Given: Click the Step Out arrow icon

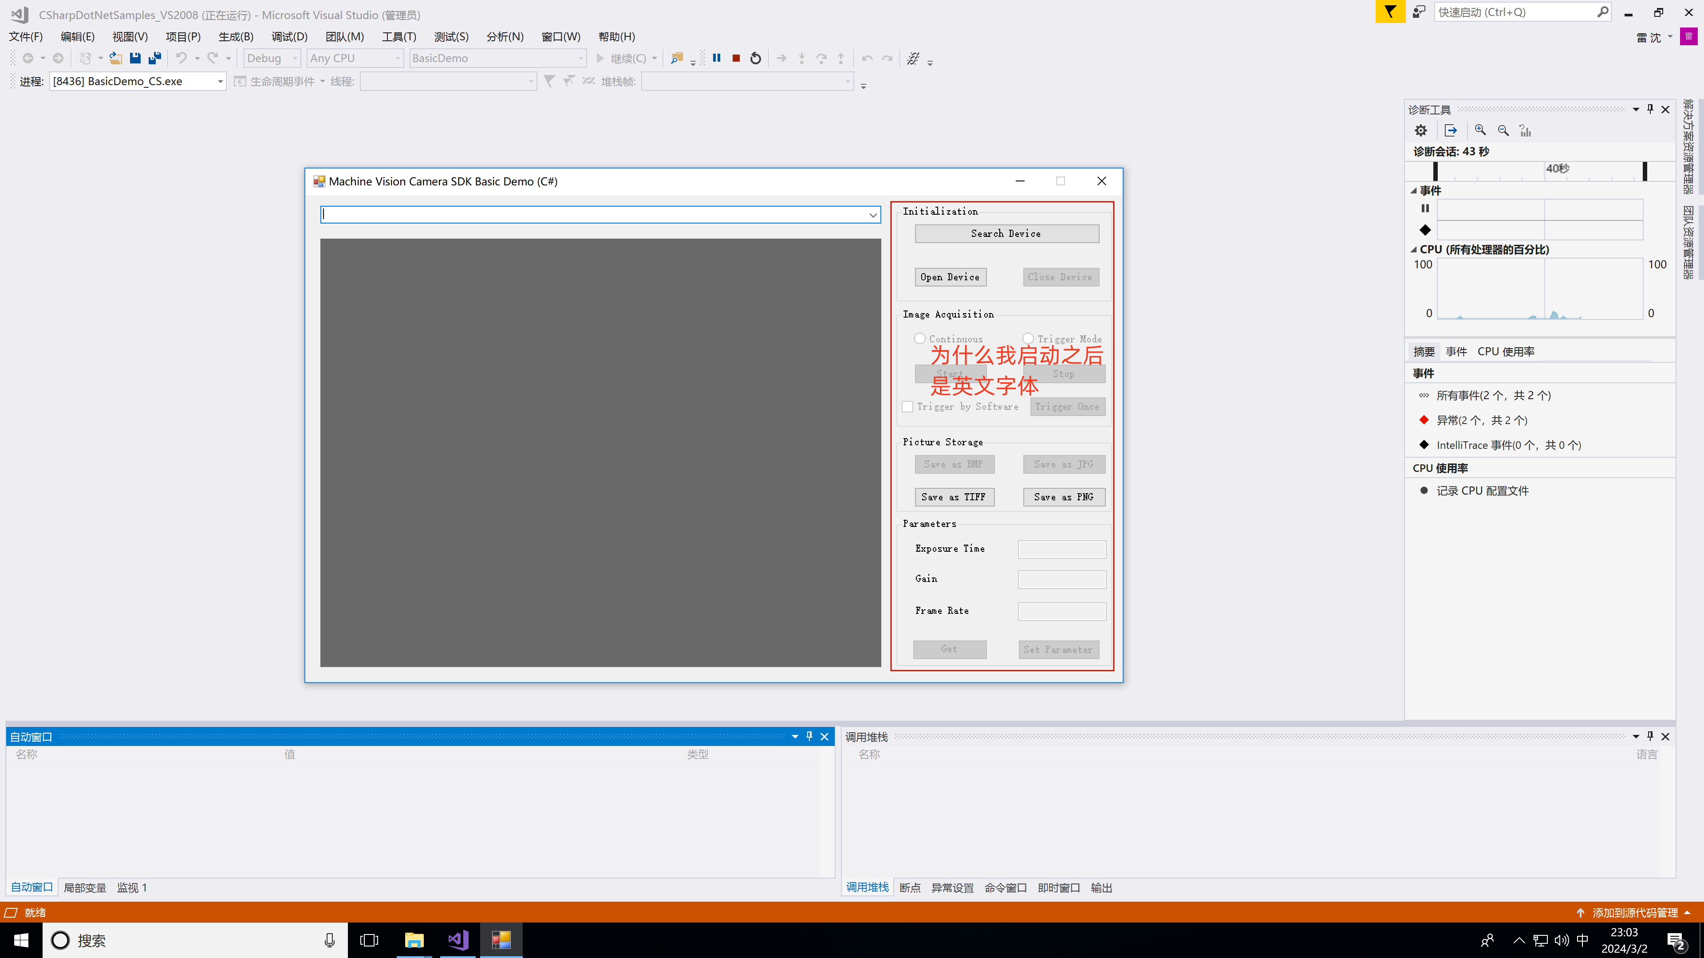Looking at the screenshot, I should [x=841, y=58].
